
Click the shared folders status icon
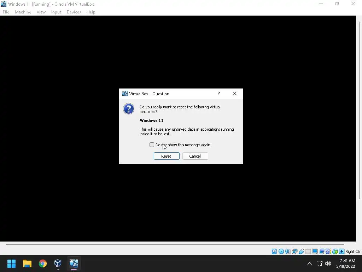coord(308,251)
